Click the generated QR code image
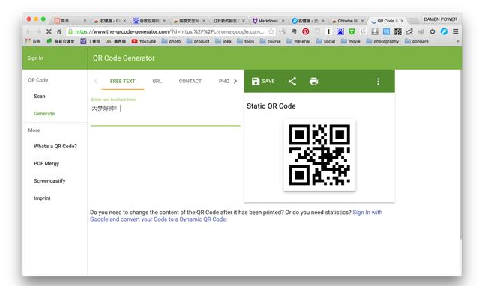The height and width of the screenshot is (286, 479). coord(319,155)
